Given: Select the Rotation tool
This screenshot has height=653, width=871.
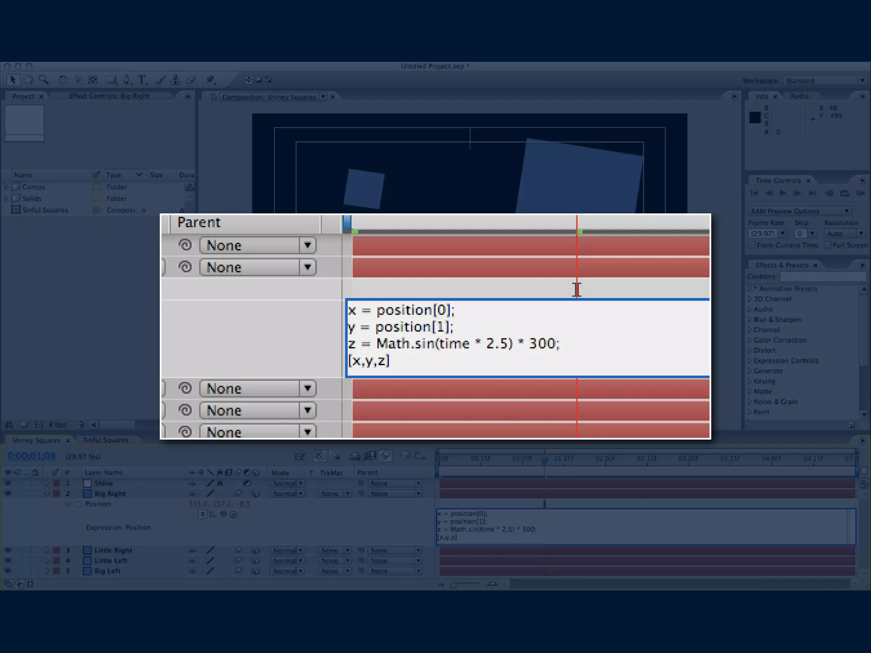Looking at the screenshot, I should point(63,80).
